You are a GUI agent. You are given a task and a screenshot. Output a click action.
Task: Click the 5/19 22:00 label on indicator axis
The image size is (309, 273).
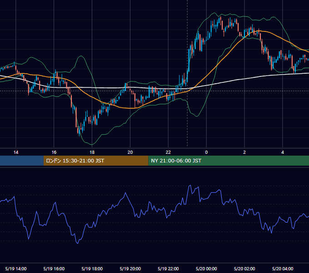(168, 268)
